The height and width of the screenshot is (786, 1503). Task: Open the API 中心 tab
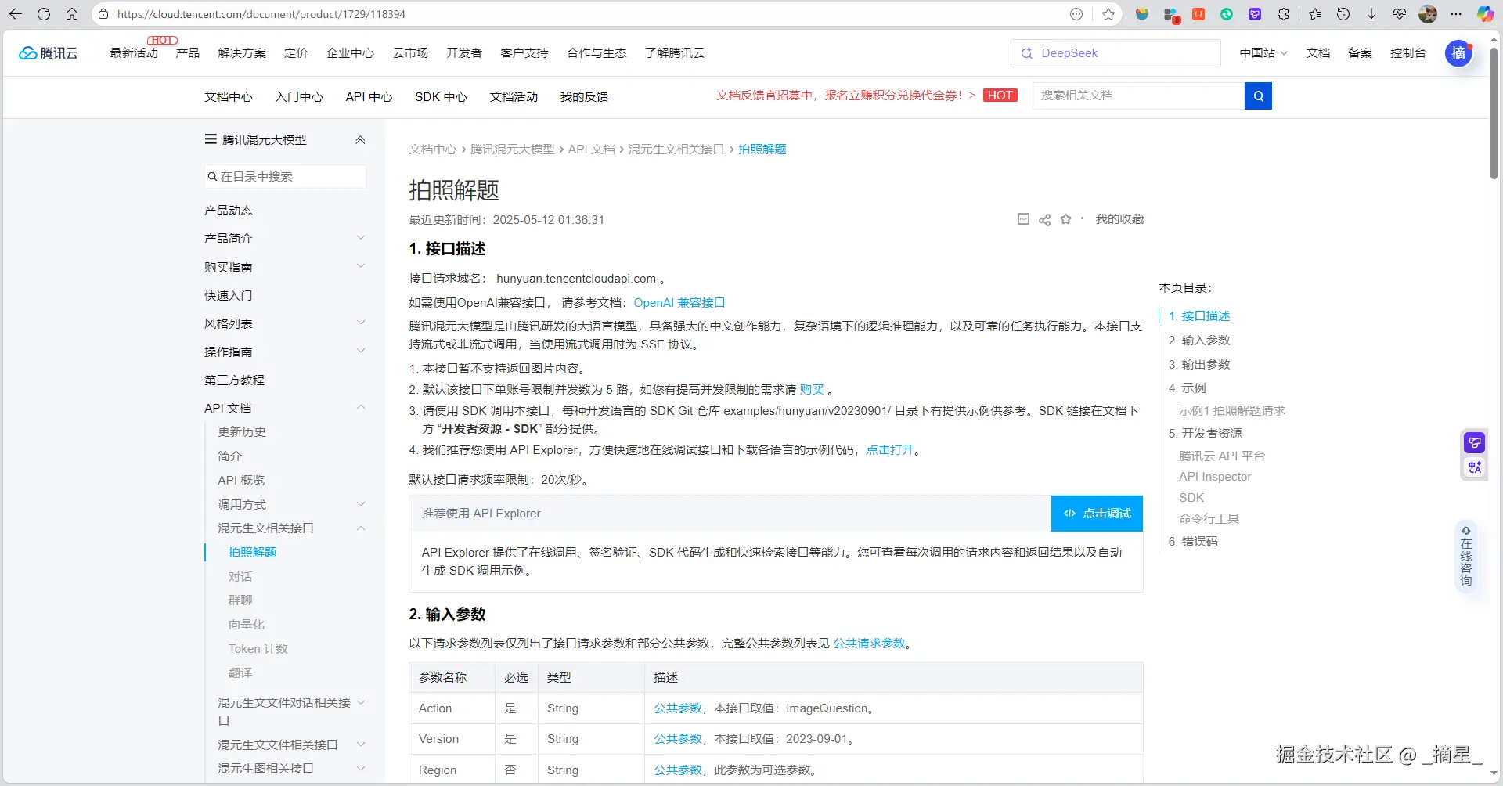point(369,97)
